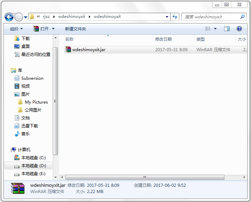This screenshot has height=202, width=251.
Task: Expand the arrow after rjxz
Action: tap(54, 17)
